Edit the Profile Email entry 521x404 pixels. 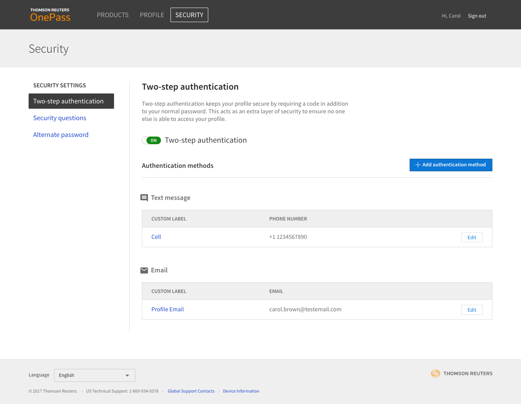click(472, 310)
